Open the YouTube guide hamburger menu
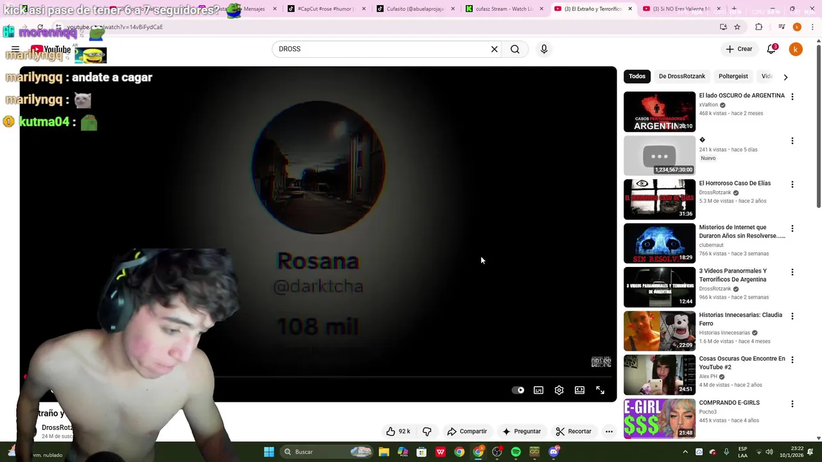This screenshot has height=462, width=822. pos(15,49)
